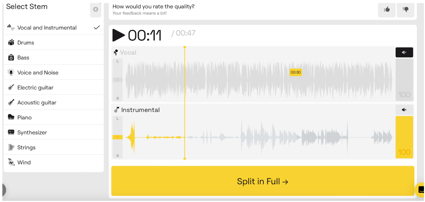Adjust the Instrumental volume slider
425x202 pixels.
click(404, 137)
